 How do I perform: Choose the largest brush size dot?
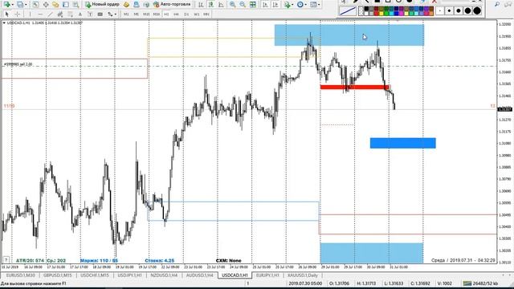[477, 10]
